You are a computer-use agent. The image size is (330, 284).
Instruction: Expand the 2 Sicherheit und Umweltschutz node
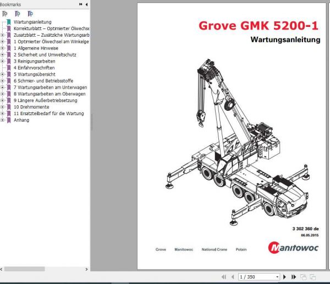tap(2, 55)
